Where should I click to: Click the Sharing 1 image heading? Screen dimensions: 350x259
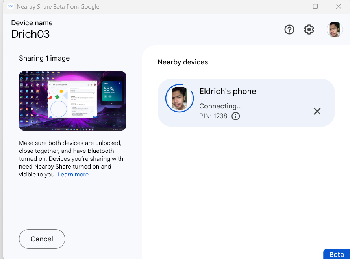pos(44,58)
